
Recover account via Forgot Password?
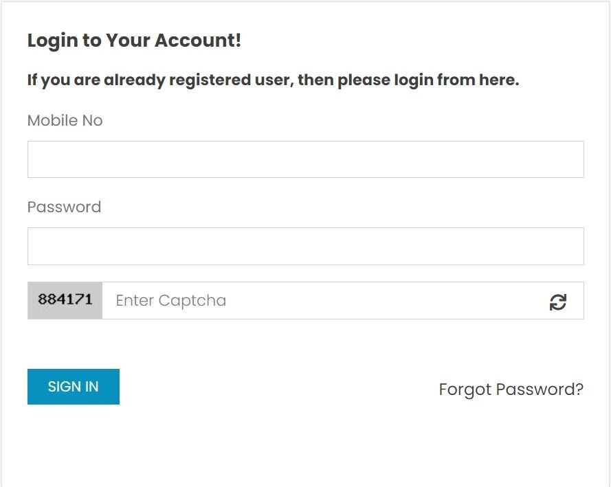point(511,389)
